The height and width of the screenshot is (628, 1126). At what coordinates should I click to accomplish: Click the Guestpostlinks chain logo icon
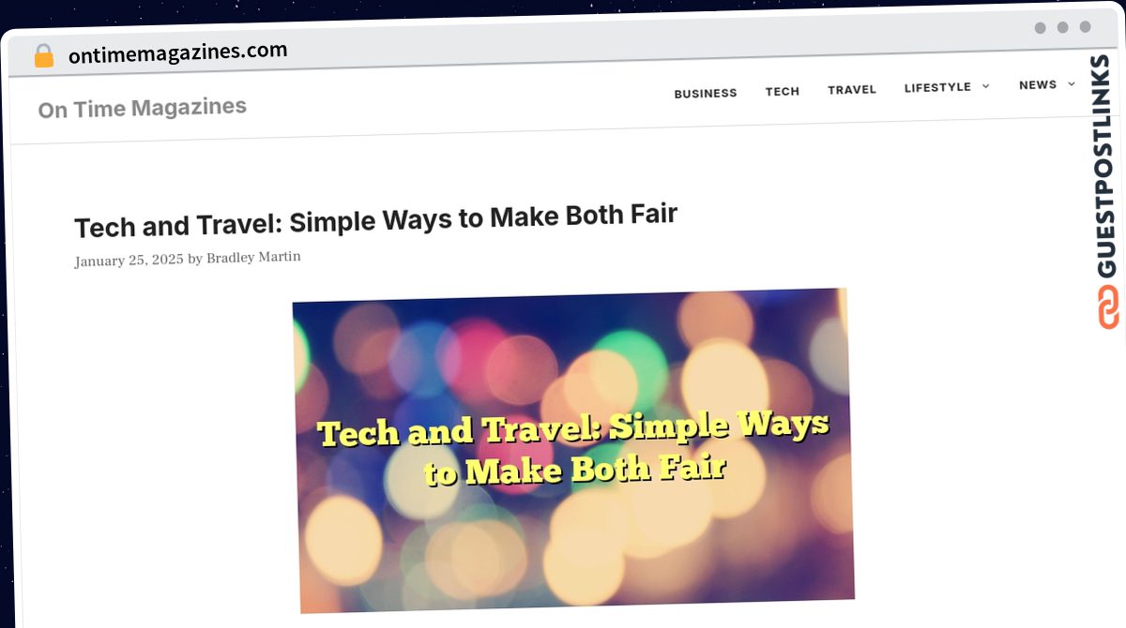click(x=1108, y=307)
